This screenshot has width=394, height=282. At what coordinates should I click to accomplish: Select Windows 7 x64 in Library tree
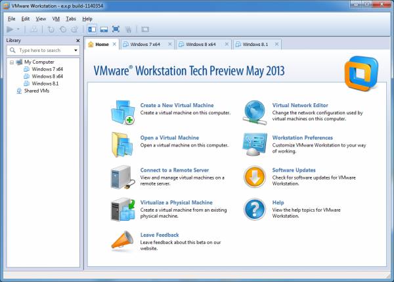coord(47,69)
